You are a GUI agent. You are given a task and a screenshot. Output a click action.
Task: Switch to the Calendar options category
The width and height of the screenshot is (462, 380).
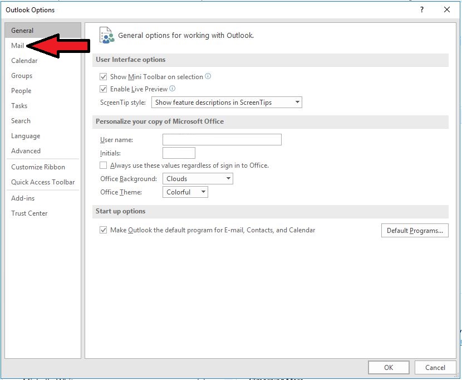(24, 61)
